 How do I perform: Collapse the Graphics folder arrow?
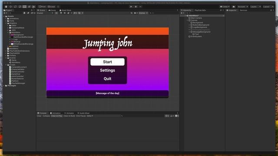click(6, 23)
